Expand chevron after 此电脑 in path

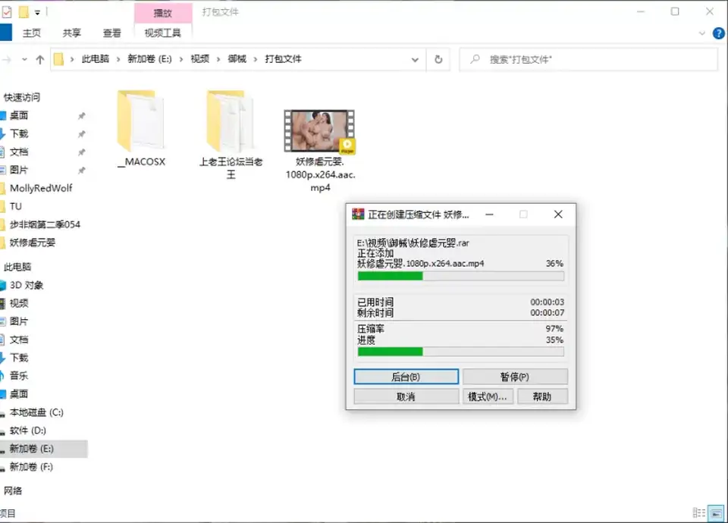[118, 59]
